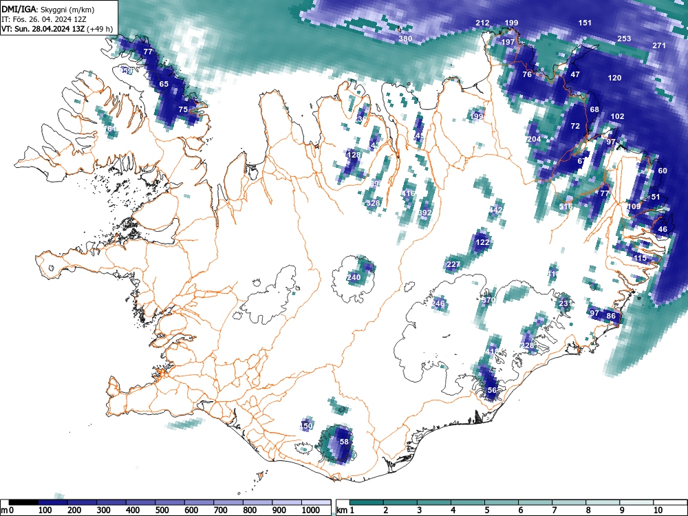
Task: Select the value 75 in the Westfjords
Action: click(x=183, y=109)
